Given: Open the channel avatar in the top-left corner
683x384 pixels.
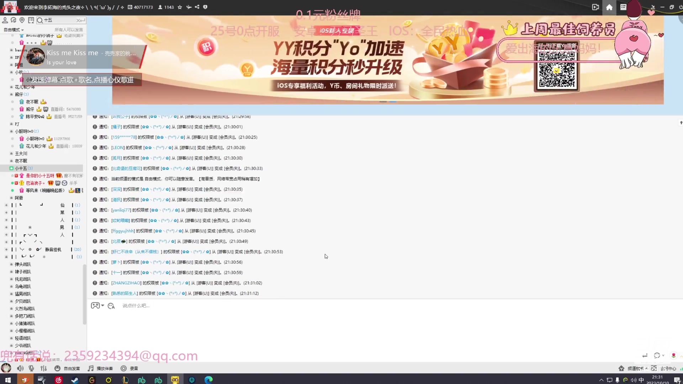Looking at the screenshot, I should (10, 7).
